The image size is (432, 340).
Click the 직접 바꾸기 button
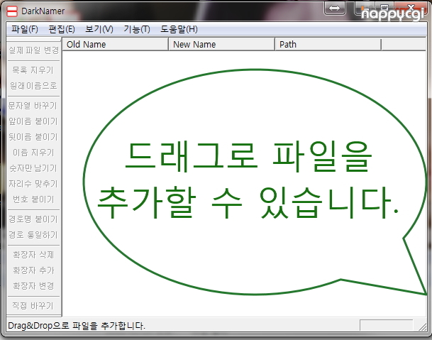coord(33,306)
